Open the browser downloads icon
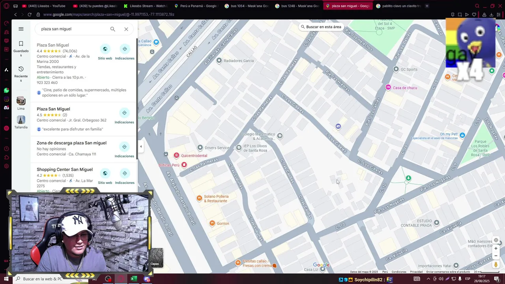The width and height of the screenshot is (505, 284). [x=491, y=15]
